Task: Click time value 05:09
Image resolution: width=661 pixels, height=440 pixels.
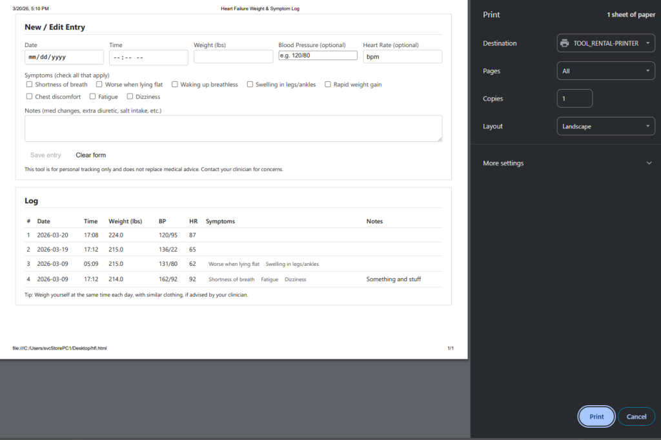Action: click(x=91, y=264)
